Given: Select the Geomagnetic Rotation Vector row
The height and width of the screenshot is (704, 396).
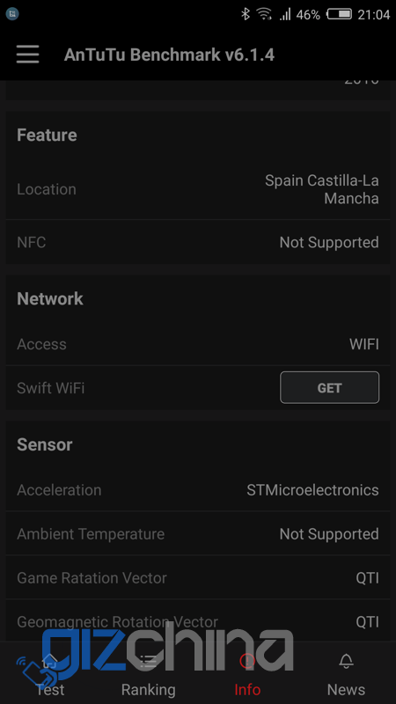Looking at the screenshot, I should point(198,622).
